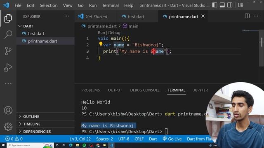Open File Explorer from the taskbar

pyautogui.click(x=78, y=145)
